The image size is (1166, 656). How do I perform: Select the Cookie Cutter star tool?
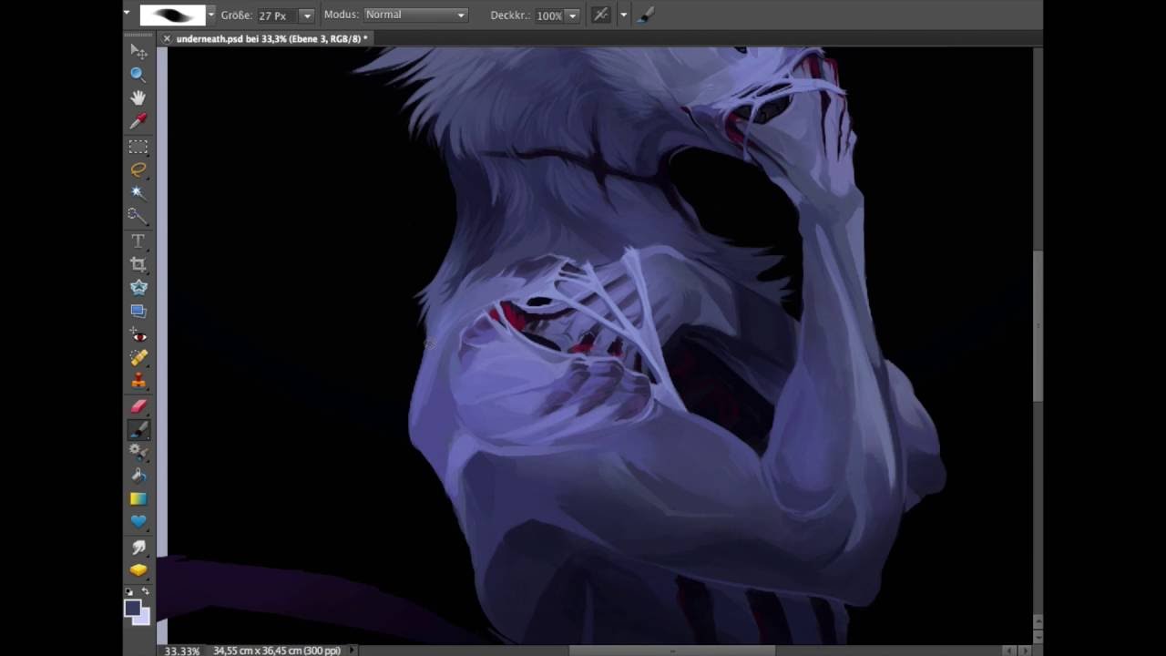tap(138, 287)
